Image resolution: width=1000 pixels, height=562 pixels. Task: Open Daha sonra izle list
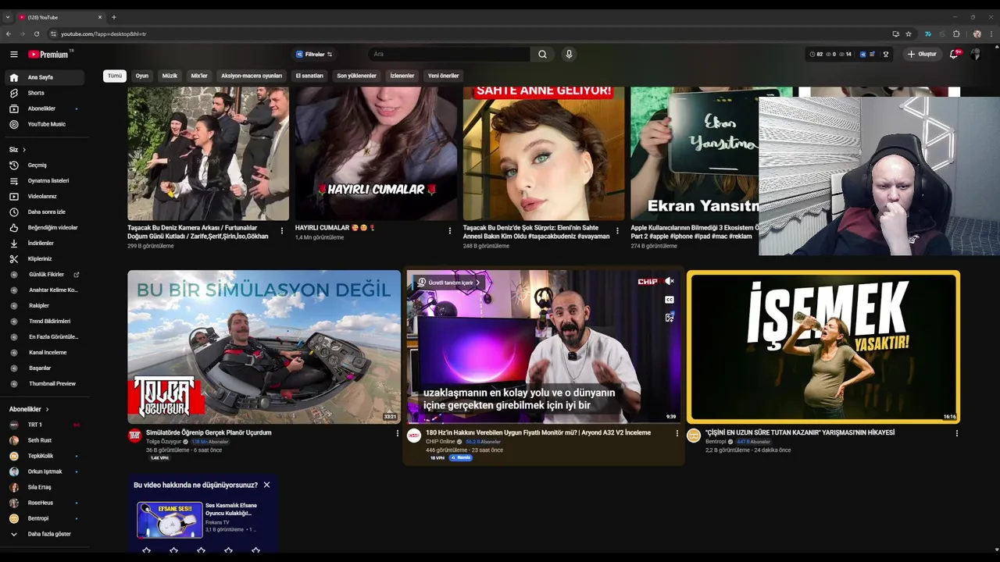coord(45,212)
